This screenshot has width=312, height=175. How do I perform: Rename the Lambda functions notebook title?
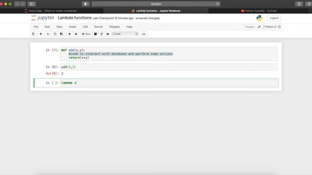(75, 18)
